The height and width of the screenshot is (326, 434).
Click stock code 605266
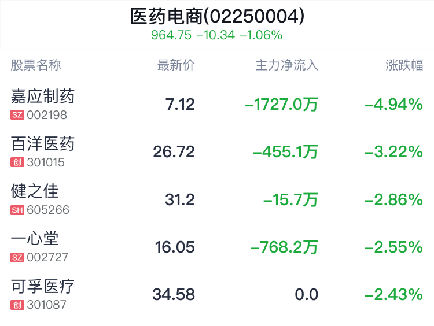[x=48, y=210]
